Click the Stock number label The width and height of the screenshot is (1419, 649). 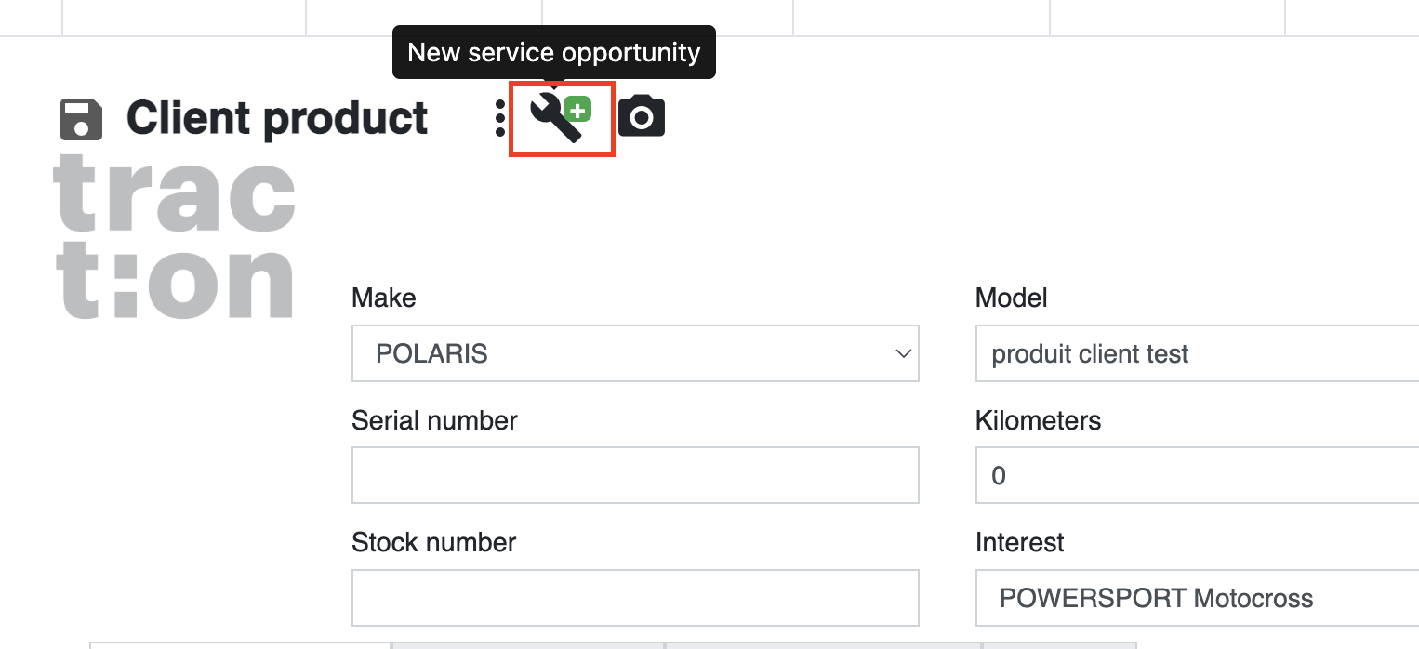[x=433, y=542]
